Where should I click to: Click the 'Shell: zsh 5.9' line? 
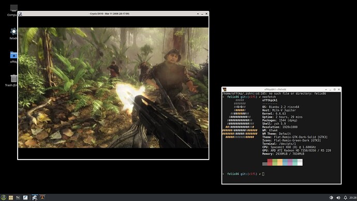[274, 124]
